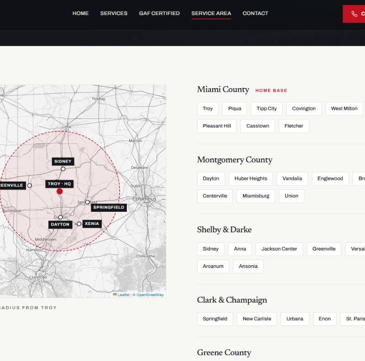Select the Xenia circle marker on the map

tap(79, 224)
